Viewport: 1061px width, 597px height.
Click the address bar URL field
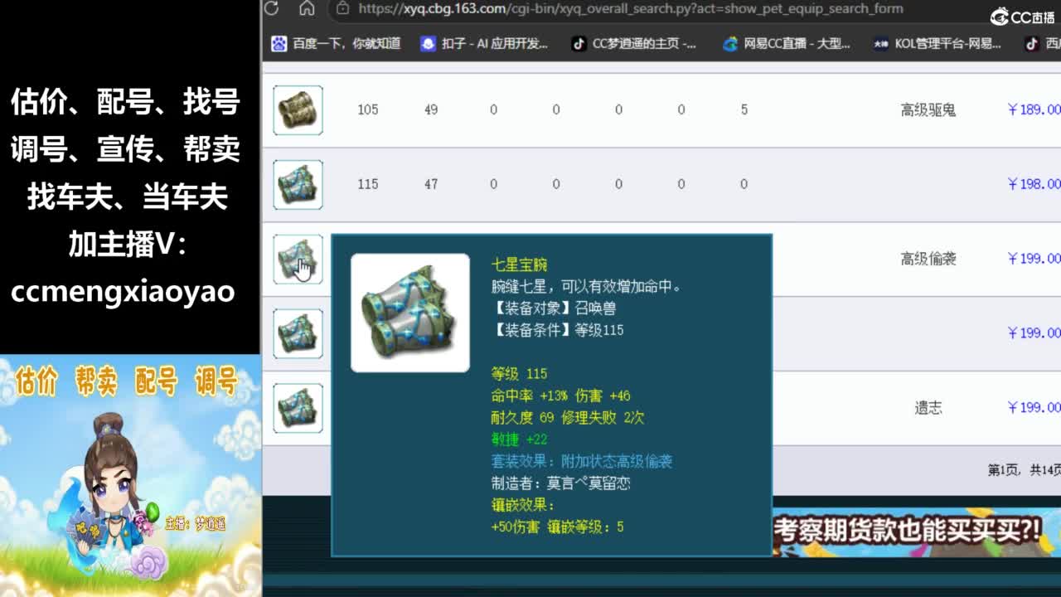point(630,8)
